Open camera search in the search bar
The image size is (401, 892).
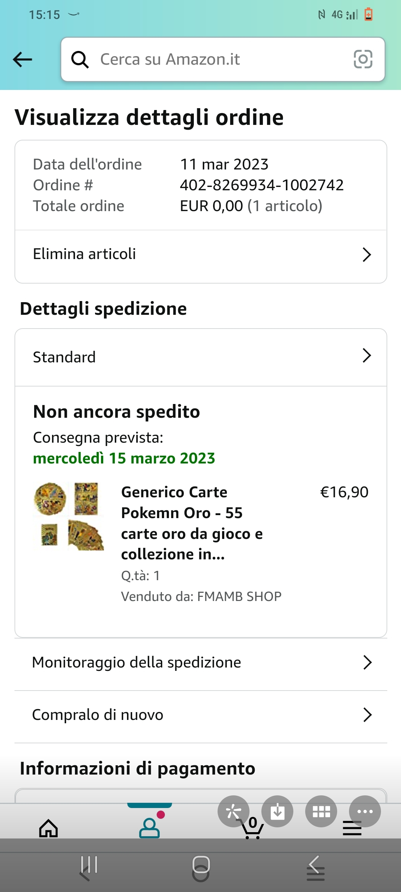tap(363, 59)
